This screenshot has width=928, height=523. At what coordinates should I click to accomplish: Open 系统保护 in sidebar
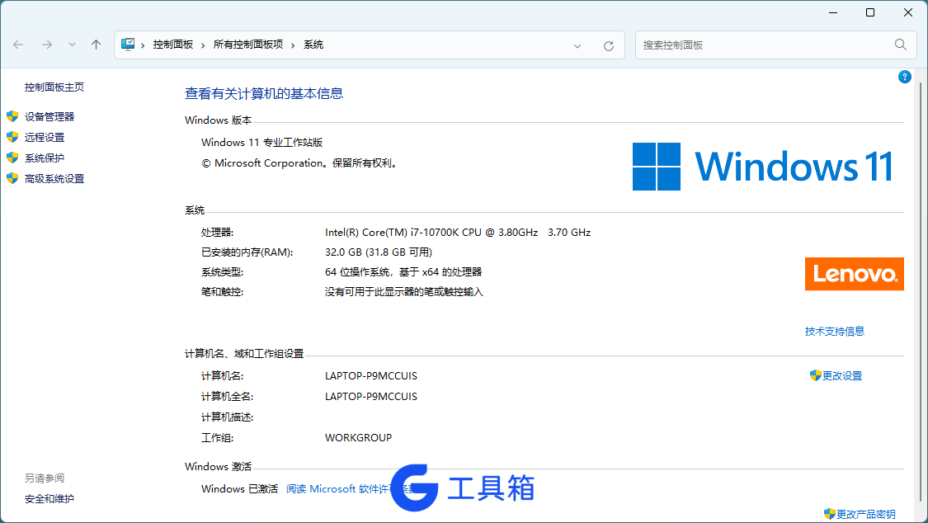45,158
